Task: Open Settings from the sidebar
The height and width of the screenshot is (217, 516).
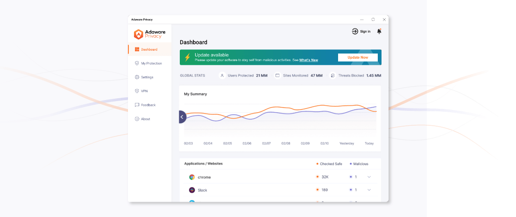Action: pos(147,77)
